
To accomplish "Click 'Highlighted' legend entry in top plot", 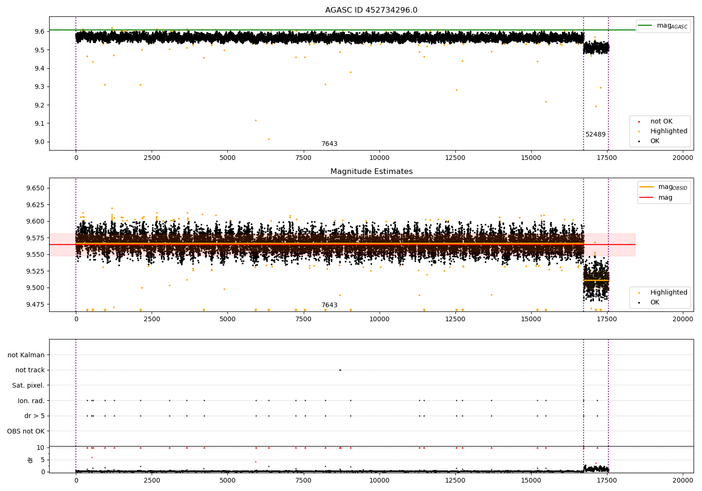I will click(x=668, y=131).
